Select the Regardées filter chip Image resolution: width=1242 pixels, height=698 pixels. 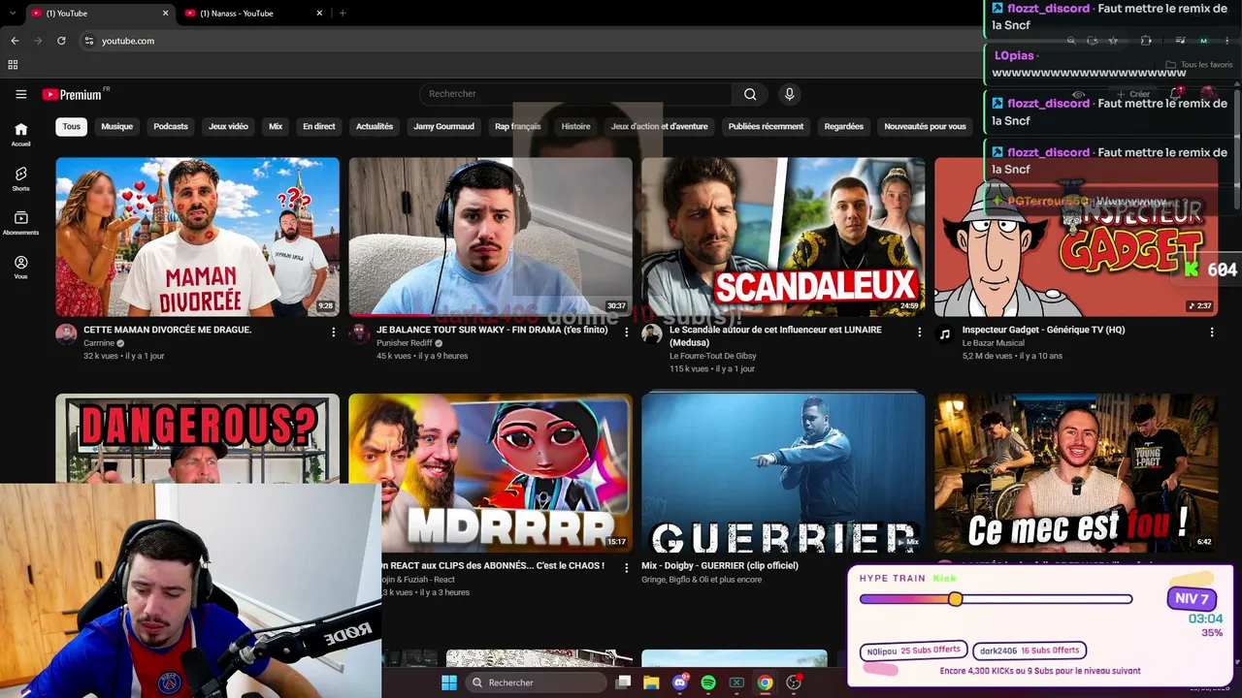click(844, 126)
